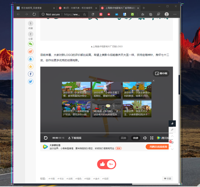Open the #橙色 tag
200x187 pixels.
pyautogui.click(x=78, y=178)
